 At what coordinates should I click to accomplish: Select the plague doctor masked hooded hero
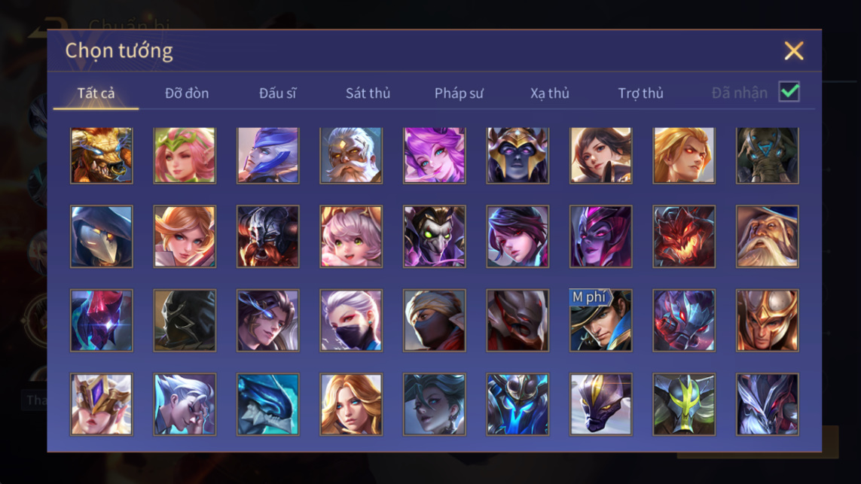click(102, 236)
